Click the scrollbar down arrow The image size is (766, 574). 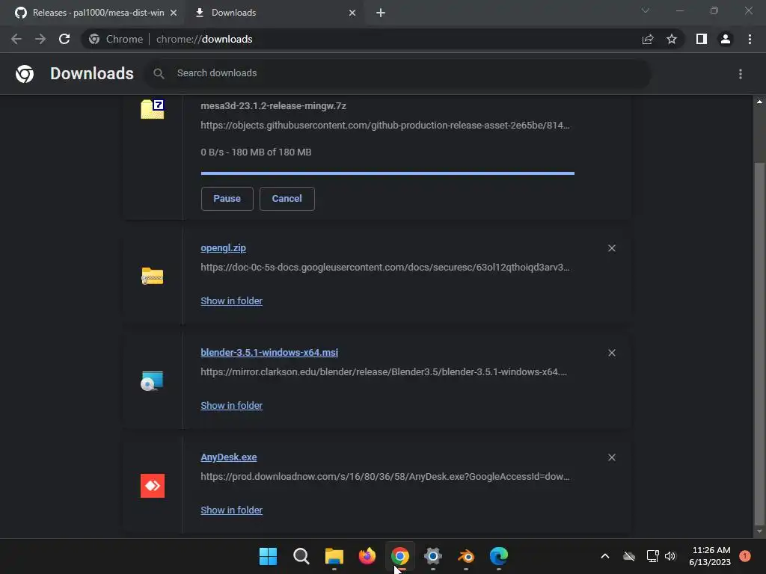(759, 531)
